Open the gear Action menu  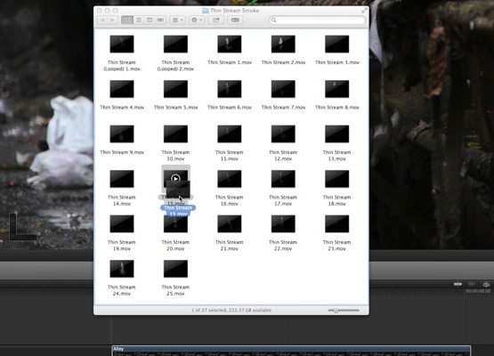[x=197, y=20]
